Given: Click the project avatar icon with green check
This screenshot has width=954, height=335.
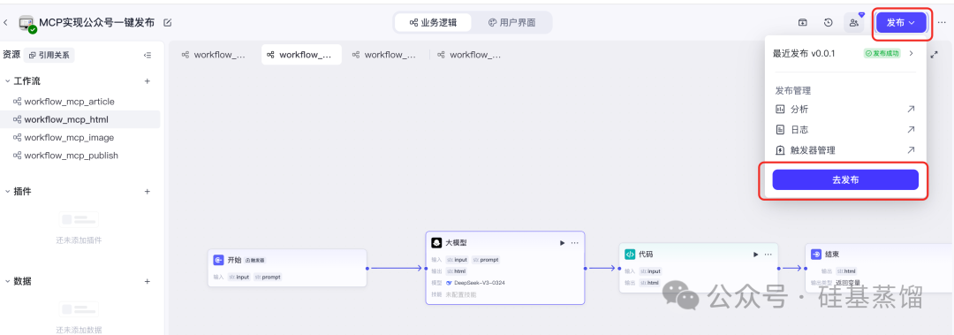Looking at the screenshot, I should pos(26,23).
